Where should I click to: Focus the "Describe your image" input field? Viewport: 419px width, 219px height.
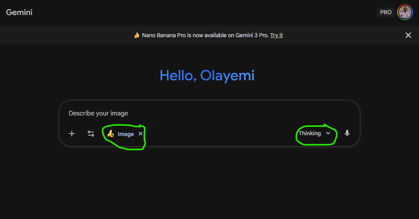click(x=198, y=113)
